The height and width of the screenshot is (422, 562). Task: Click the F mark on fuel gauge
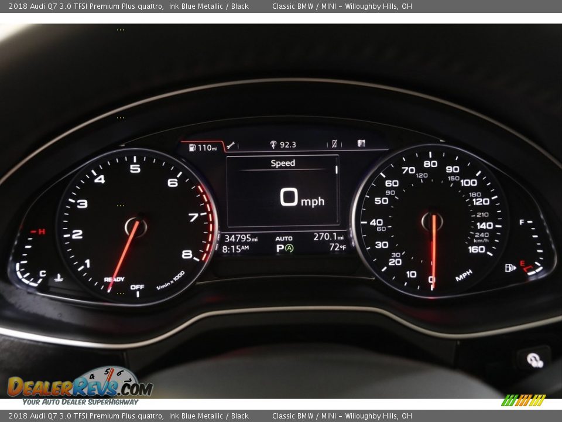pyautogui.click(x=522, y=222)
